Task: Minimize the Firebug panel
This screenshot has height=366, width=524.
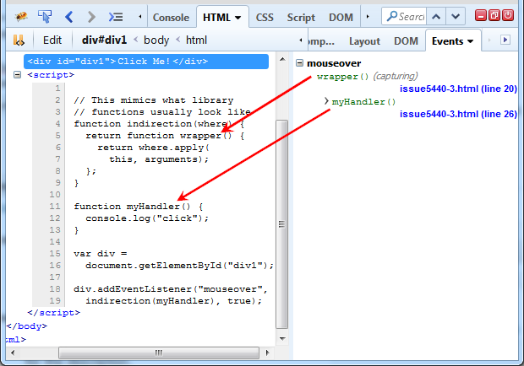Action: click(481, 15)
